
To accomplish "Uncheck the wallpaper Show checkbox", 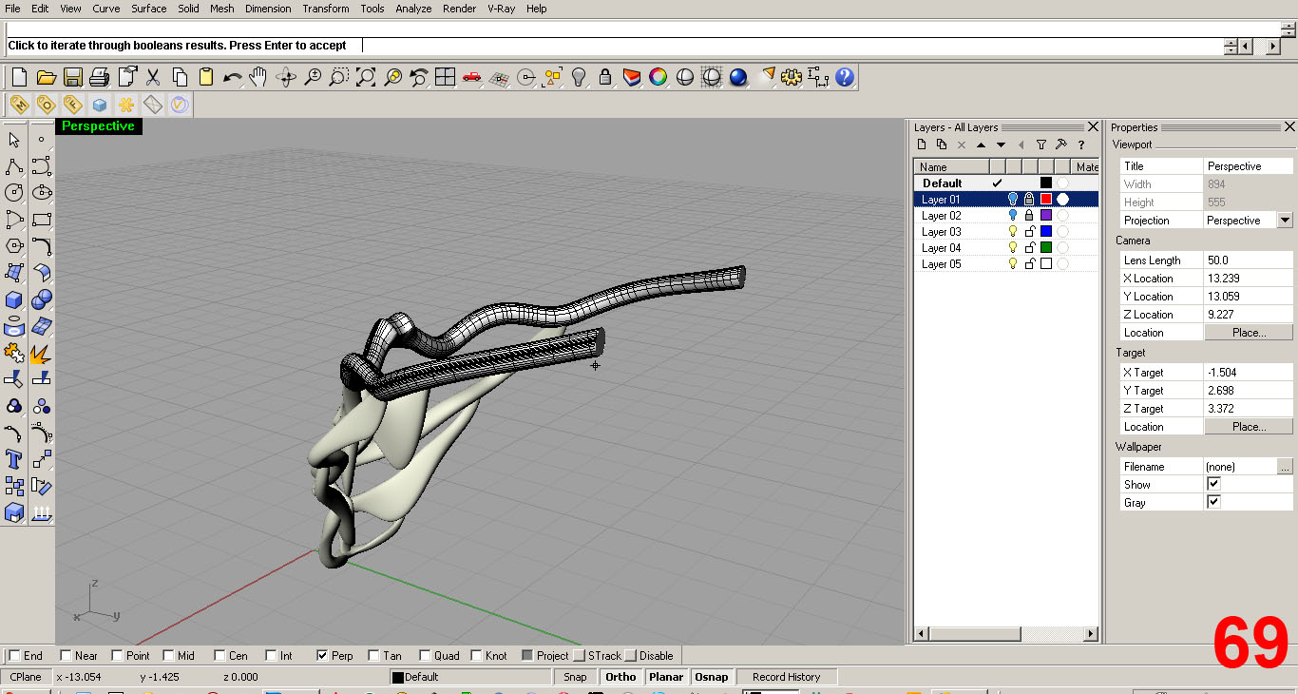I will pos(1213,484).
